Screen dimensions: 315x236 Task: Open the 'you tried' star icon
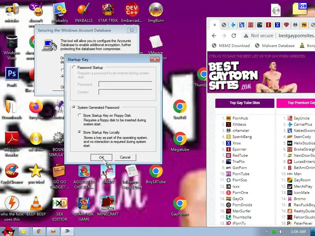pyautogui.click(x=36, y=174)
